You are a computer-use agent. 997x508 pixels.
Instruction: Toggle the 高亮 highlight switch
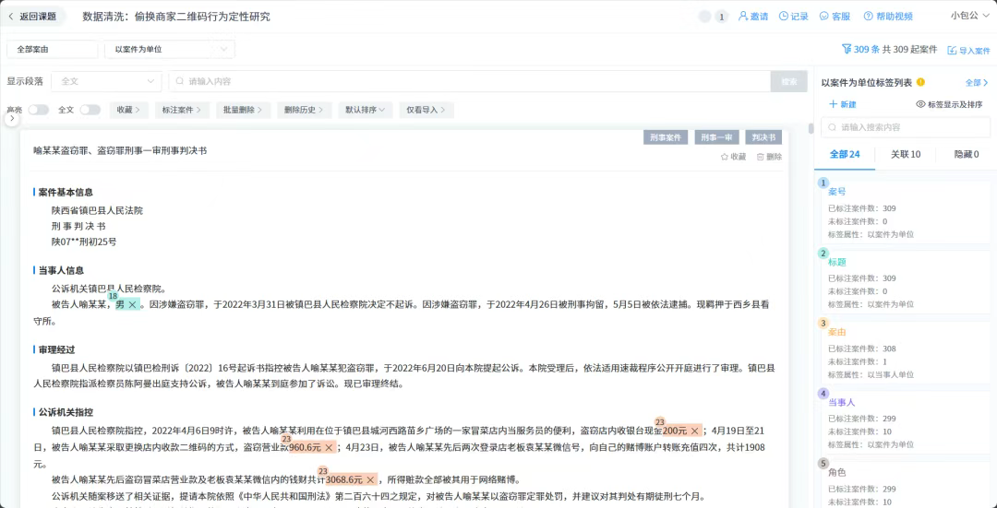pyautogui.click(x=38, y=110)
